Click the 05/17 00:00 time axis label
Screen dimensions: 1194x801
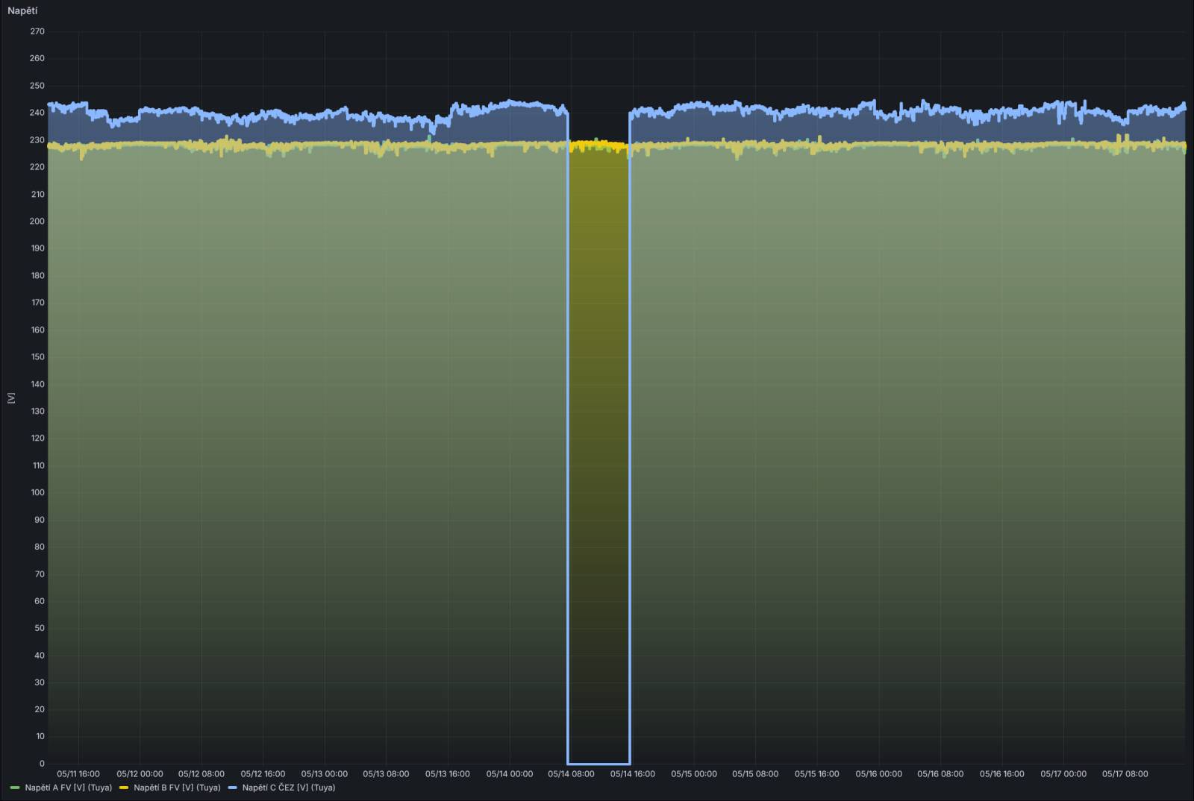click(1063, 774)
